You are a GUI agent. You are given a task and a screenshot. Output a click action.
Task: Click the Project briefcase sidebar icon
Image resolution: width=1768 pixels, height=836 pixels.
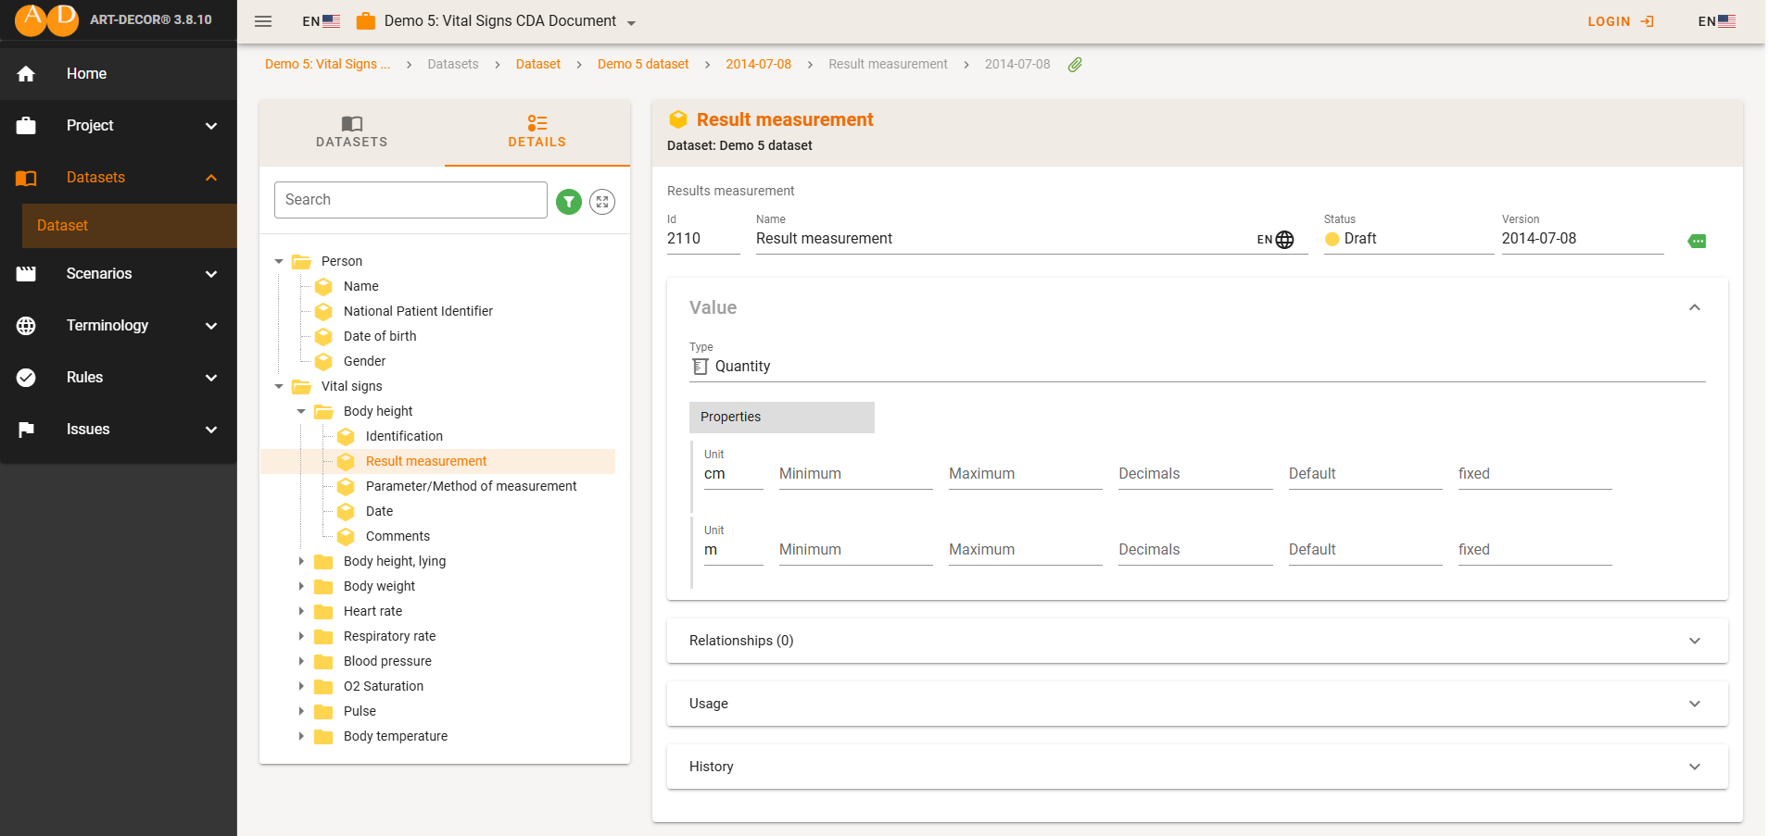[x=26, y=125]
